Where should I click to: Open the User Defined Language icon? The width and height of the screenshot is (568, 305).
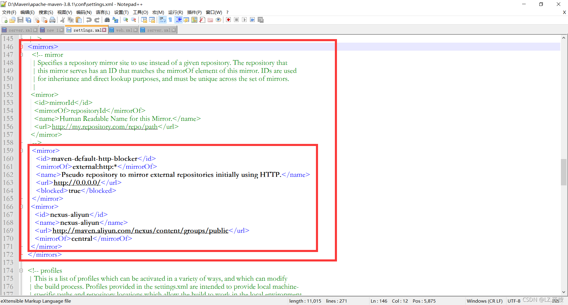pos(186,20)
